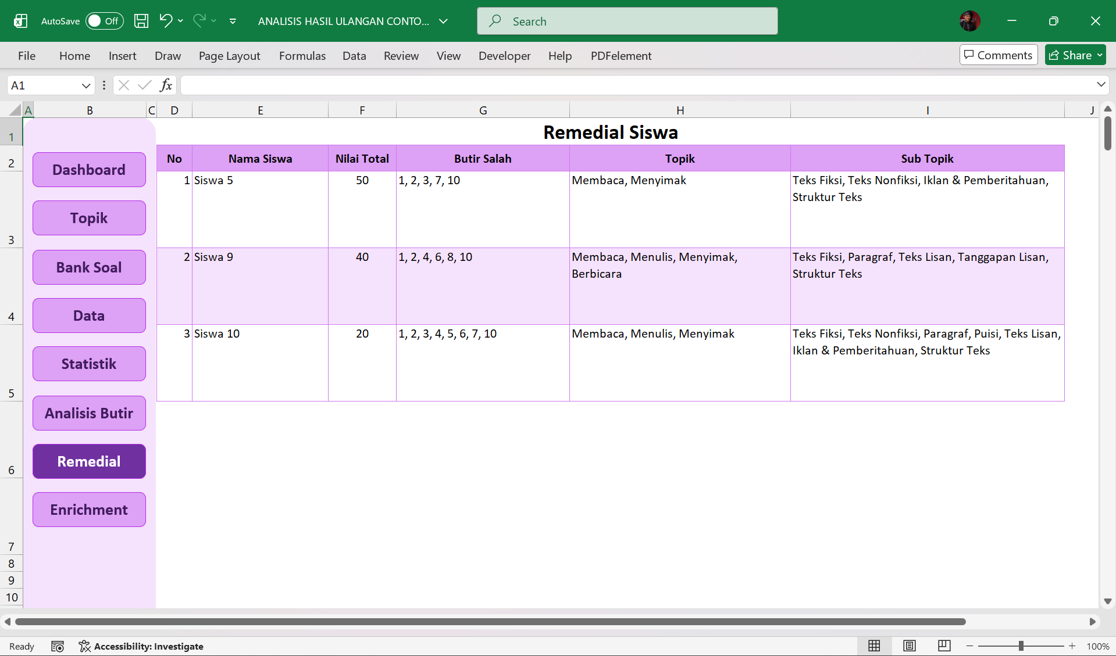Select column H header
This screenshot has height=656, width=1116.
[x=680, y=110]
